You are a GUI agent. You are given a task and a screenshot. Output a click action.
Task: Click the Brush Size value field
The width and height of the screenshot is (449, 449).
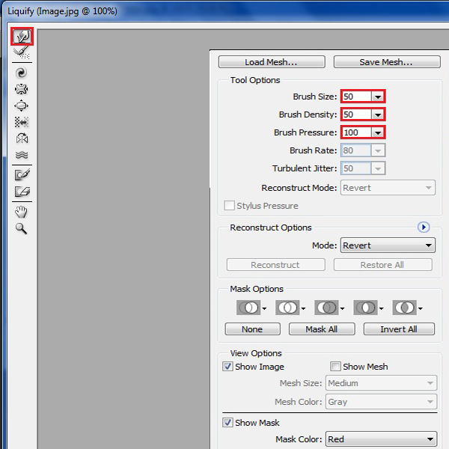[x=356, y=97]
